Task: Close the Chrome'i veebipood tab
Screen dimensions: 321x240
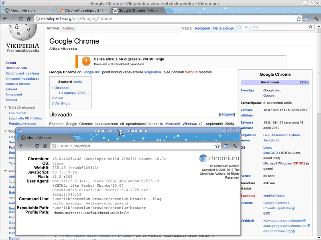Action: coord(108,10)
